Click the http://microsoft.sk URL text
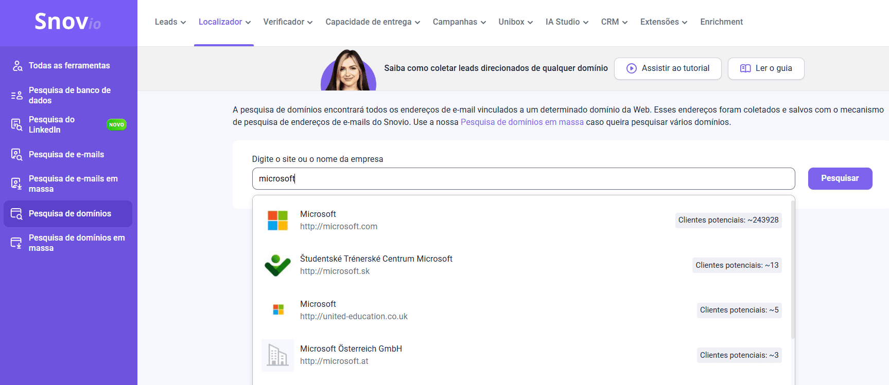This screenshot has height=385, width=889. pos(335,271)
